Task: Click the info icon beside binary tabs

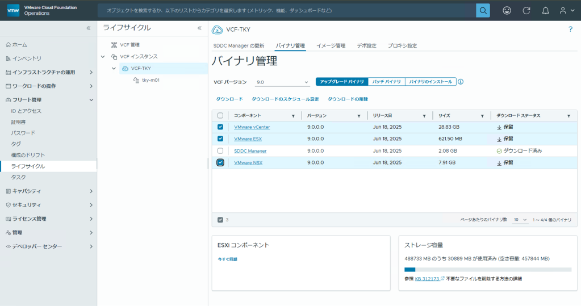Action: [461, 82]
